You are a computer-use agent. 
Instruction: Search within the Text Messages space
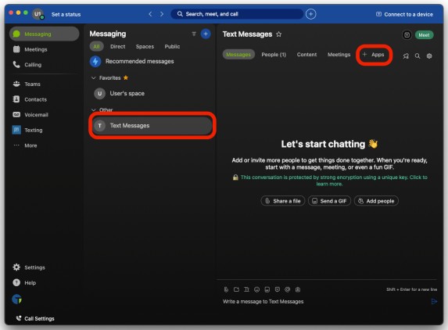tap(418, 56)
